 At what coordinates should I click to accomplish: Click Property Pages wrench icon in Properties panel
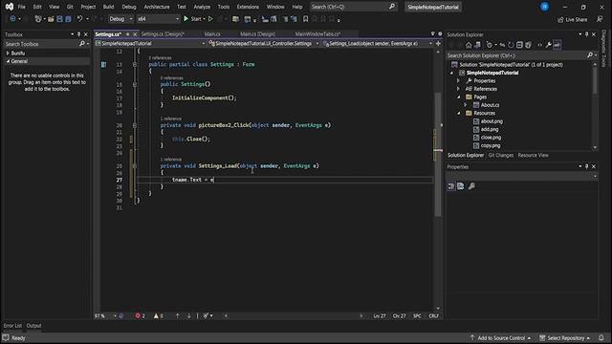[471, 186]
